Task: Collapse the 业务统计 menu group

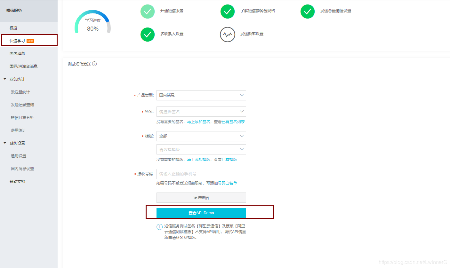Action: tap(5, 79)
